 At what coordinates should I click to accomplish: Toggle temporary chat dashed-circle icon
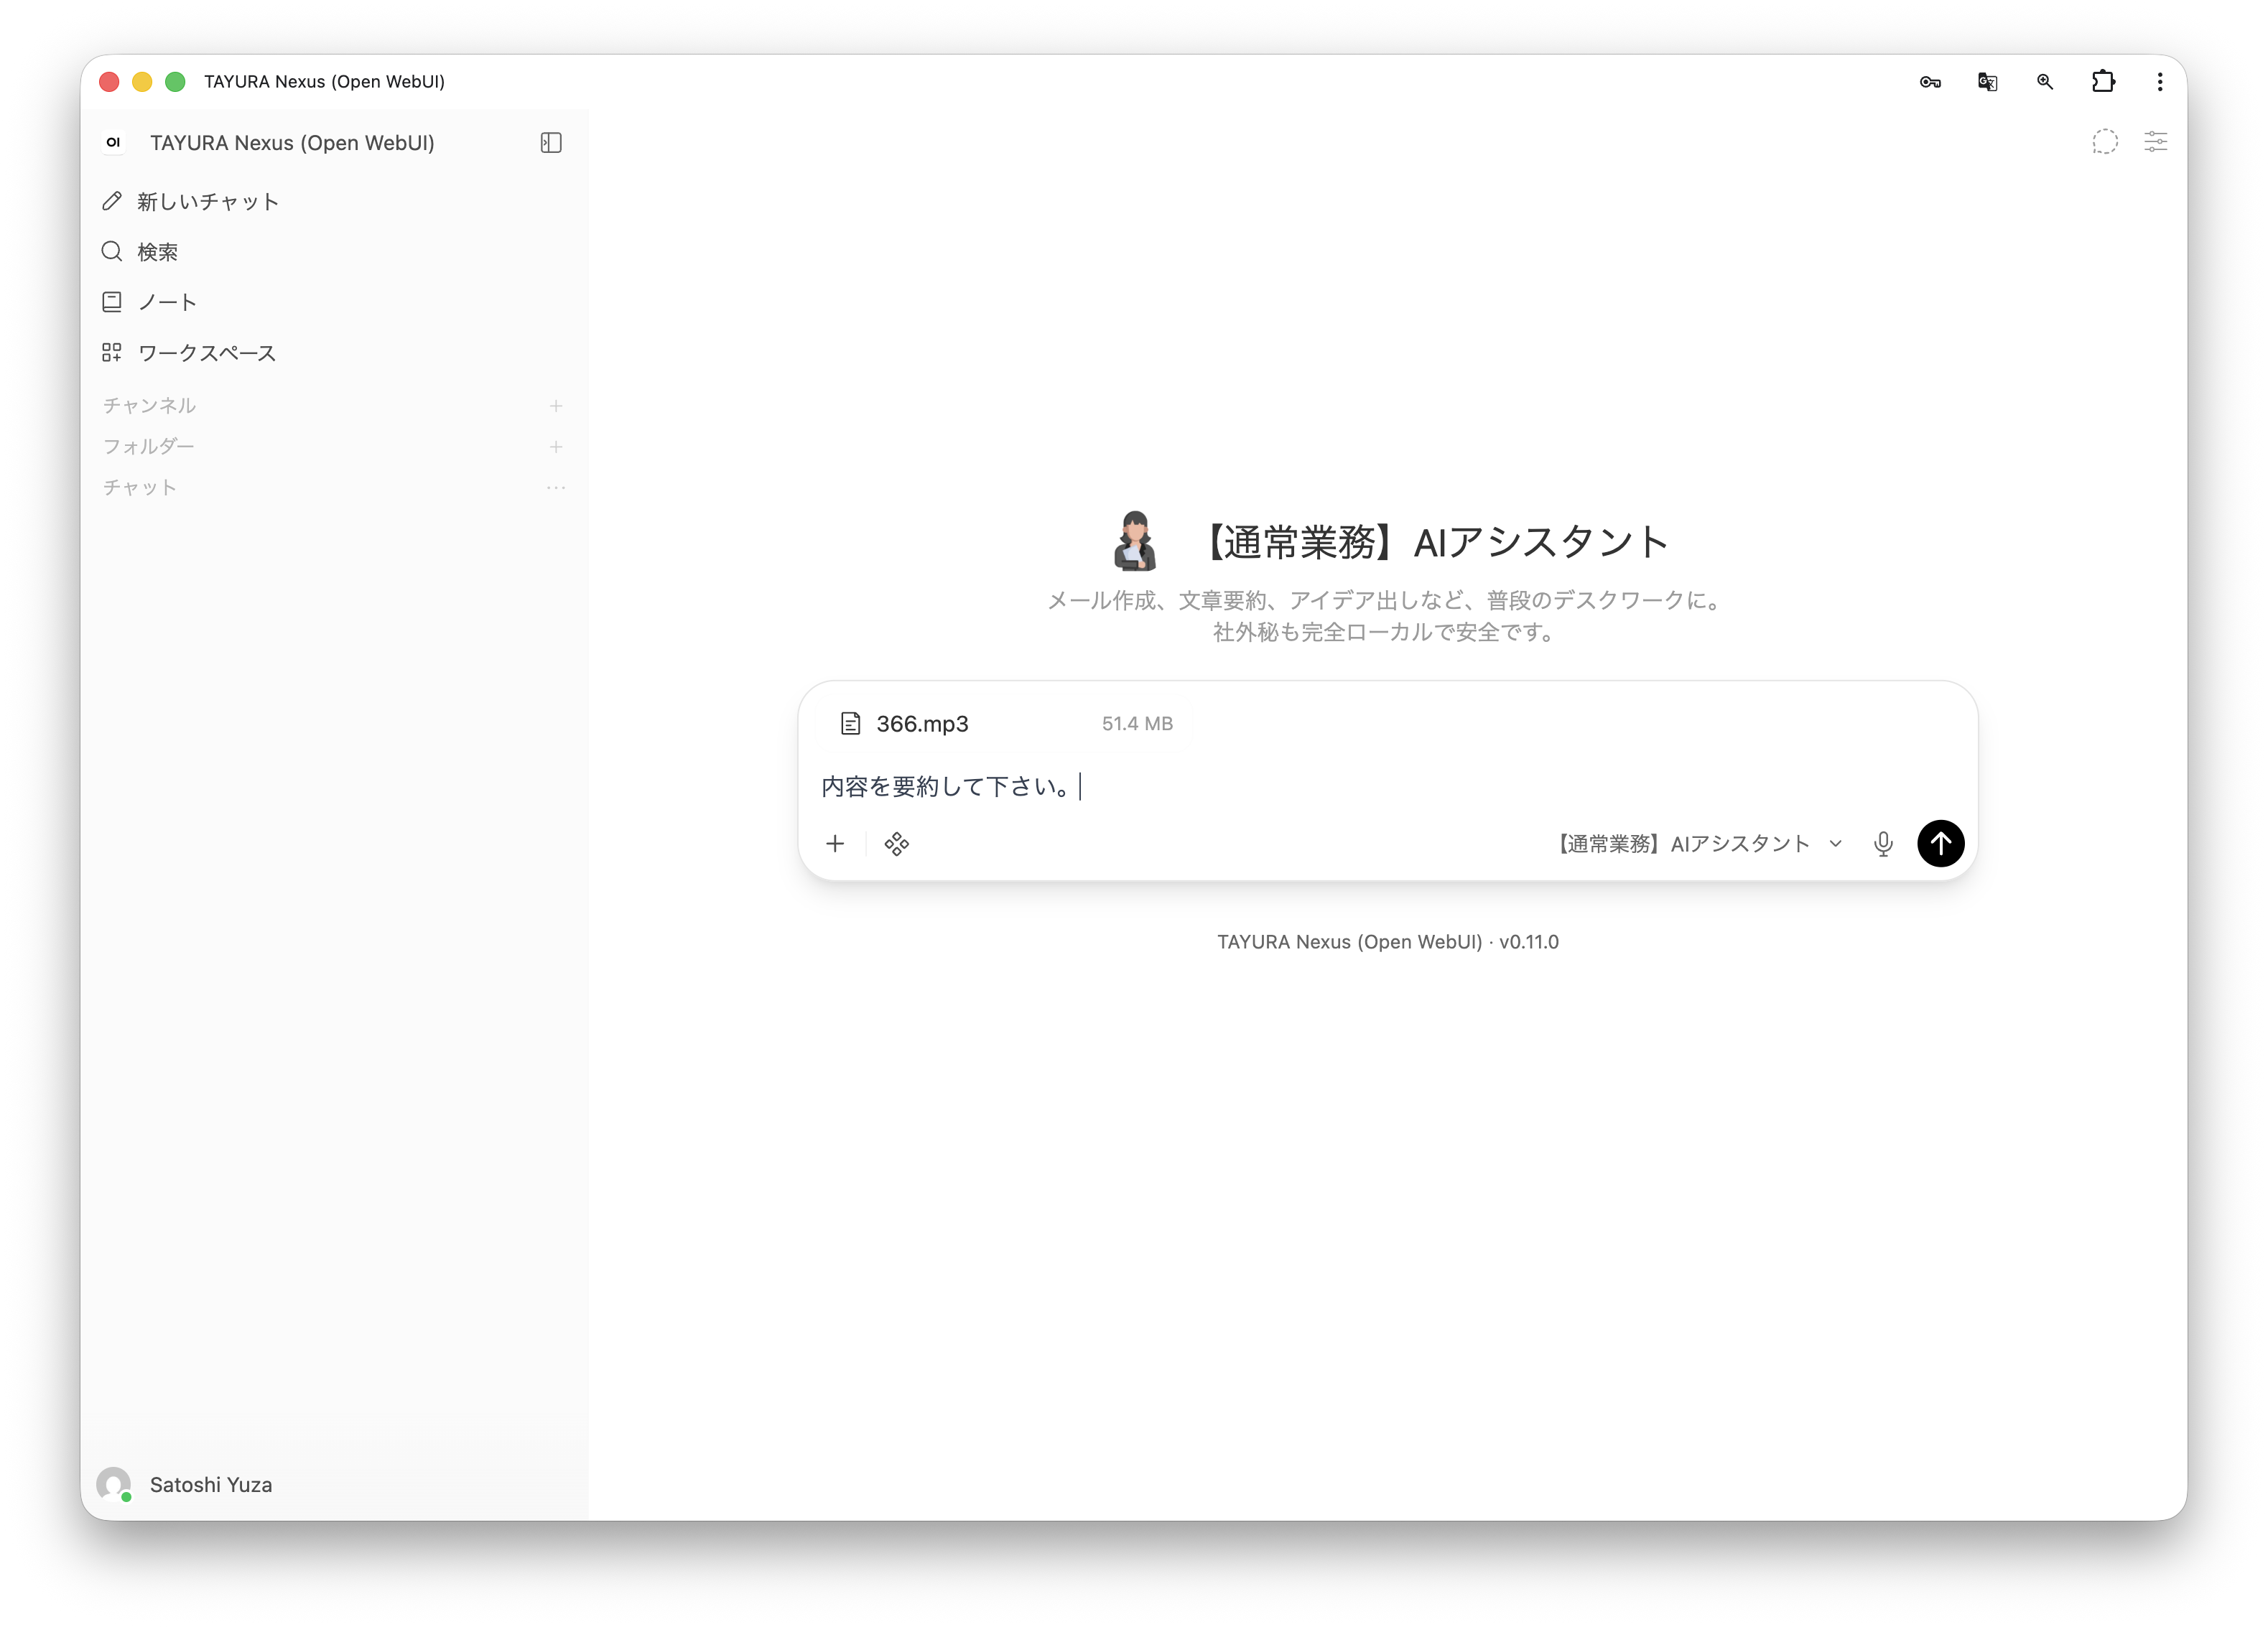2104,142
